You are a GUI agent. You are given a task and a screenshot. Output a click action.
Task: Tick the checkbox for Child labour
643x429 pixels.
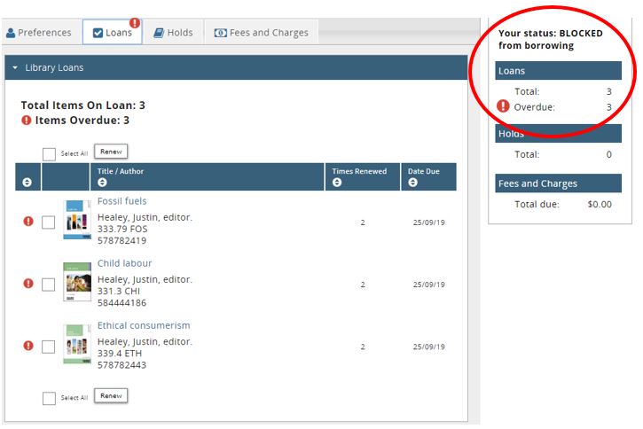click(49, 285)
